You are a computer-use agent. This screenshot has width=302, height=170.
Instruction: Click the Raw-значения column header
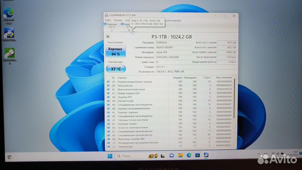click(224, 78)
